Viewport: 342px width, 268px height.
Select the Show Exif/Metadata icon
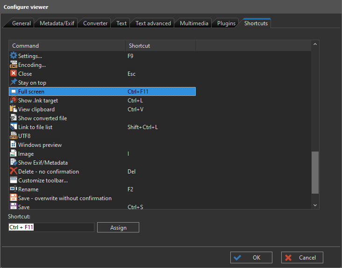pyautogui.click(x=14, y=163)
